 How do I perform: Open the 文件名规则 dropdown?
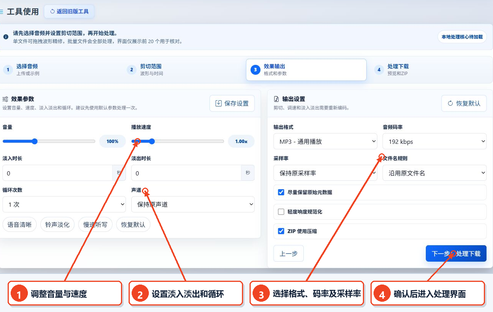pos(435,173)
